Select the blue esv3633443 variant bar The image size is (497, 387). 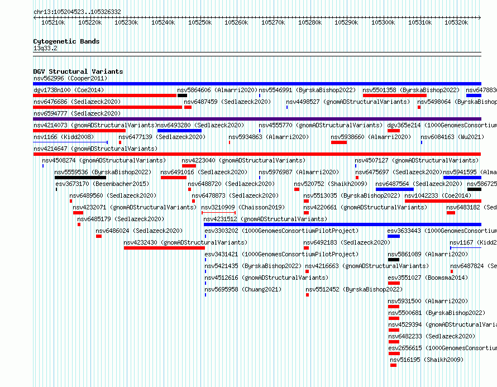[394, 236]
